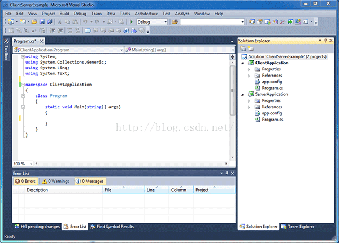Toggle auto-hide pin on Solution Explorer

coord(325,41)
